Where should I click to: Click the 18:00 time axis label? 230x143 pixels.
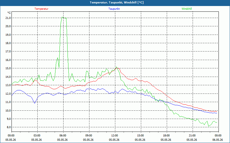tap(167, 136)
